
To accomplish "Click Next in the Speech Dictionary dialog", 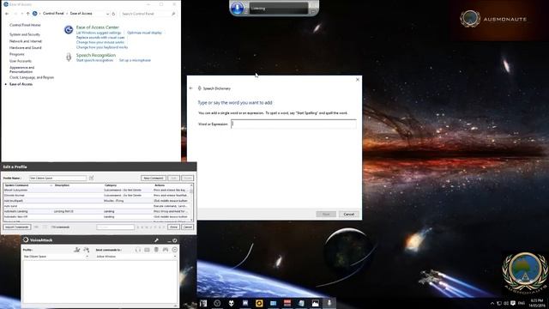I will (x=326, y=214).
